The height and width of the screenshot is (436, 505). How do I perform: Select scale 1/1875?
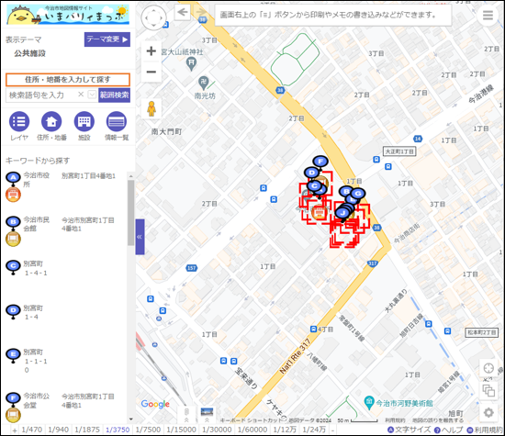coord(87,430)
